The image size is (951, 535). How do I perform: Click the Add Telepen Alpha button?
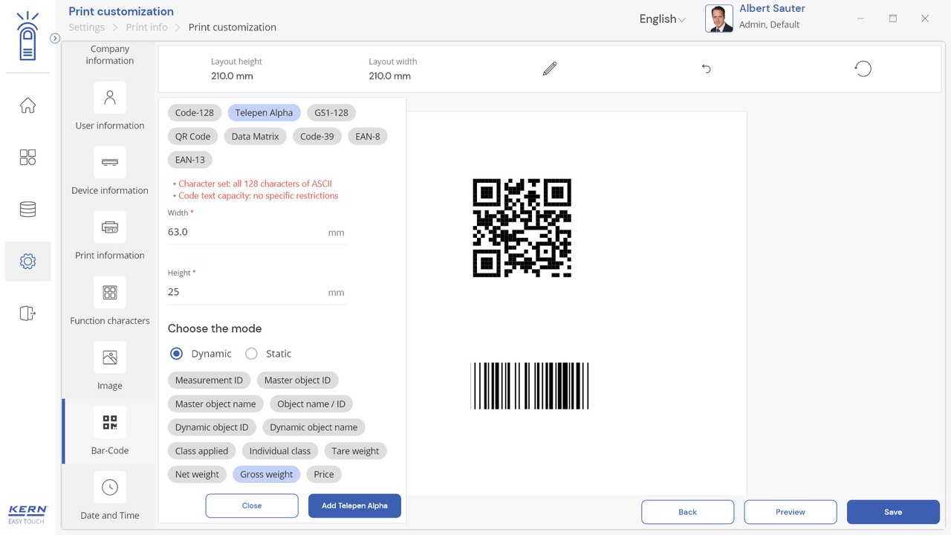(x=354, y=506)
